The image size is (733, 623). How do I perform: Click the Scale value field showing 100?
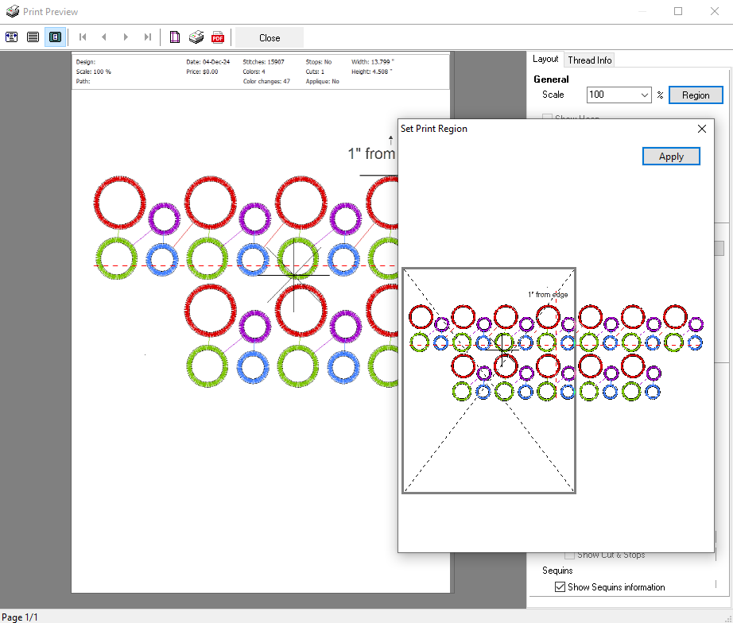pos(612,95)
